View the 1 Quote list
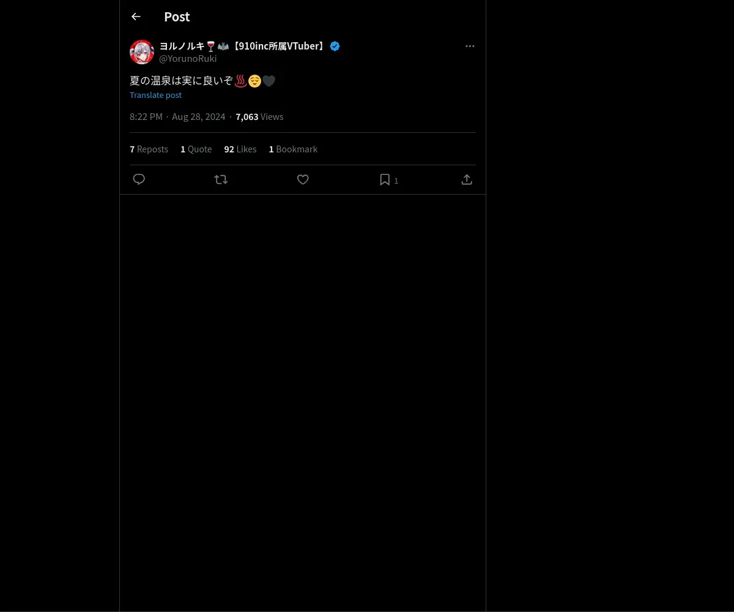 tap(196, 149)
